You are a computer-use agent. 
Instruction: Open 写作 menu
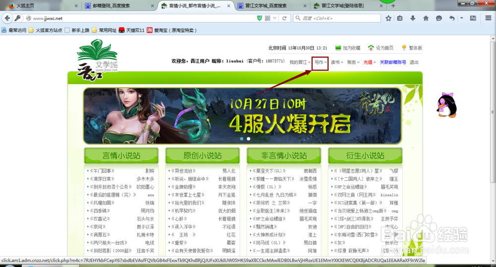click(x=320, y=62)
